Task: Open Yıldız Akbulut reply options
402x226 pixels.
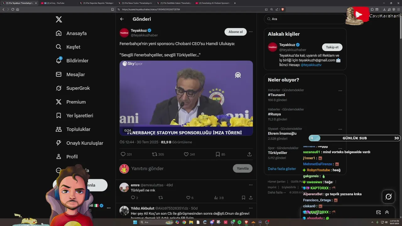Action: 251,208
